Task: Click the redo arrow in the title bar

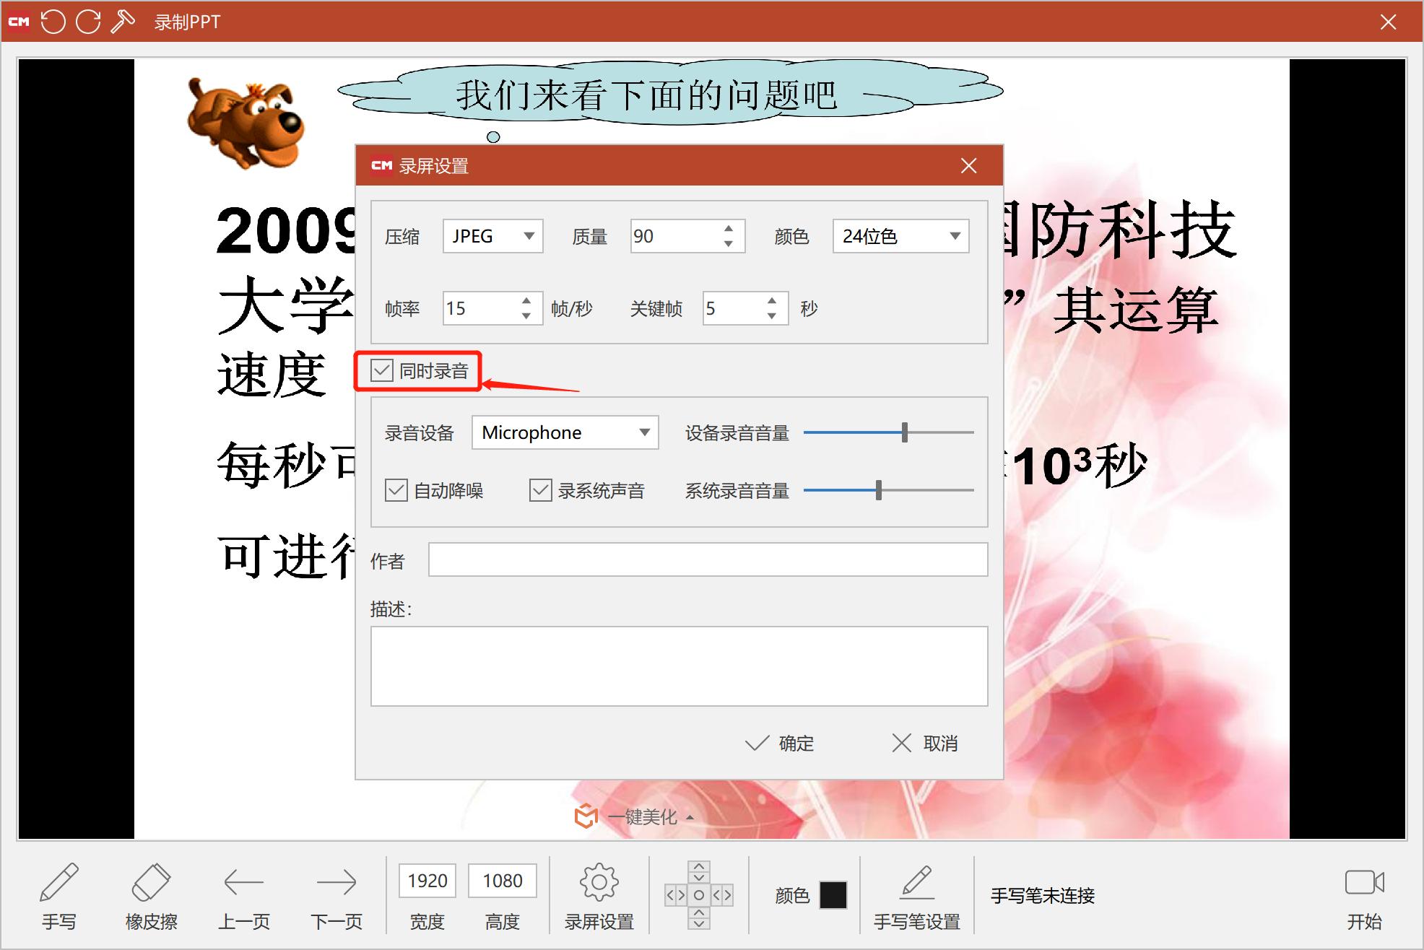Action: click(x=87, y=22)
